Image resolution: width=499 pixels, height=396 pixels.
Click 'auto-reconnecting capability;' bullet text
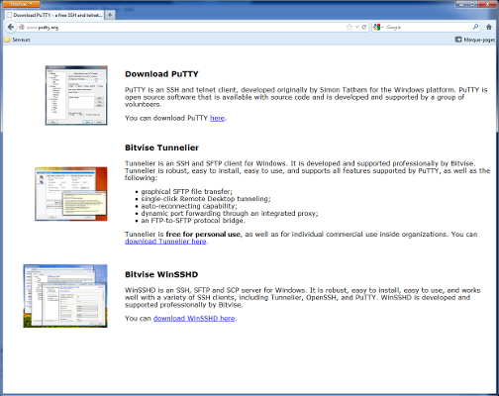[189, 206]
